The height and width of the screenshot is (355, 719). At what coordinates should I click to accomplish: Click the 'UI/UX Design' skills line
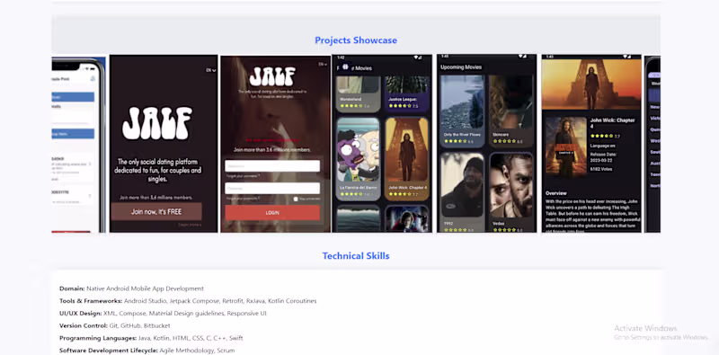pos(163,314)
